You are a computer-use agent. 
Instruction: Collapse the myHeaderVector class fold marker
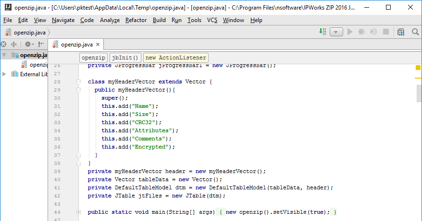[x=78, y=82]
